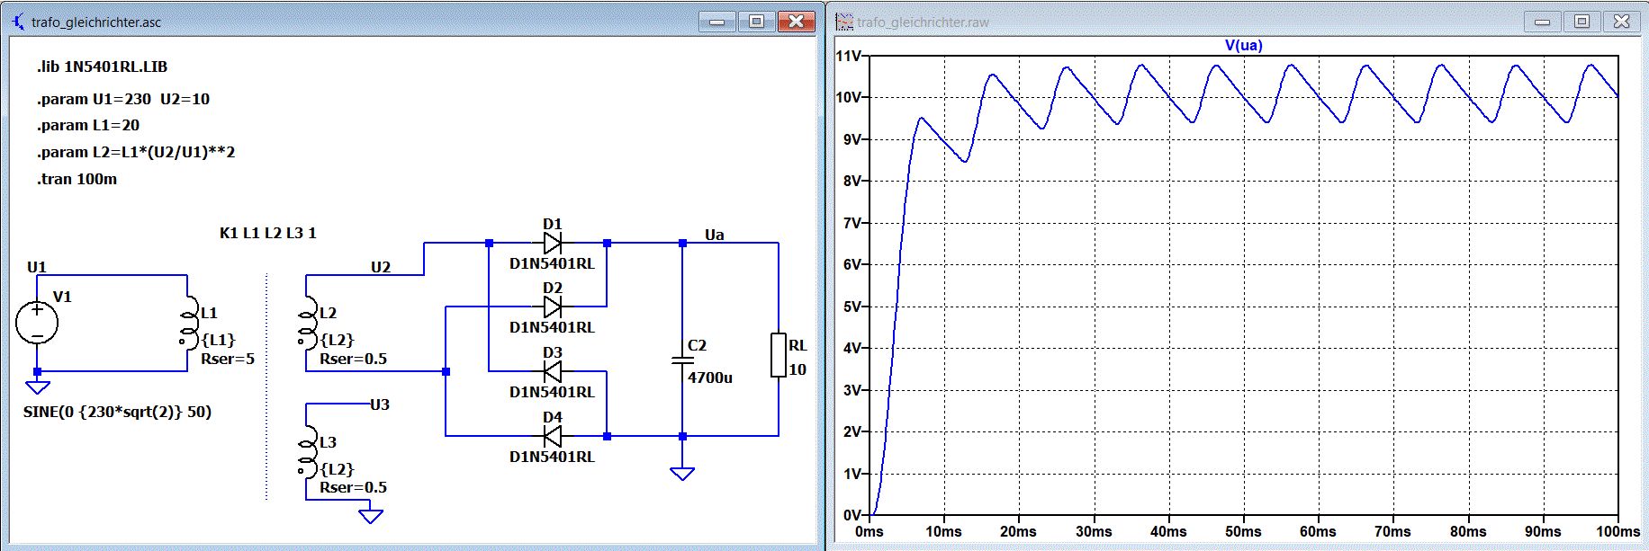Click the 0ms label on time axis
Image resolution: width=1649 pixels, height=551 pixels.
tap(869, 531)
